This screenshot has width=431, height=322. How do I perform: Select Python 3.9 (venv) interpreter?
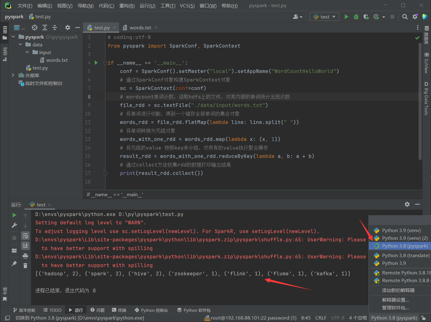(x=400, y=230)
